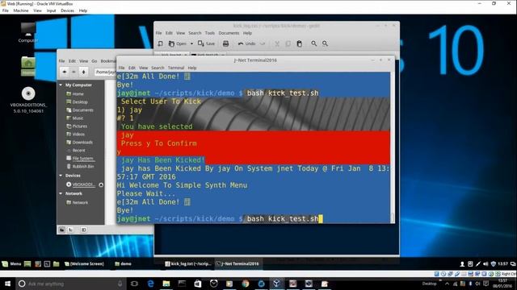This screenshot has width=517, height=290.
Task: Click the tree-view icon at file manager bottom
Action: point(70,230)
